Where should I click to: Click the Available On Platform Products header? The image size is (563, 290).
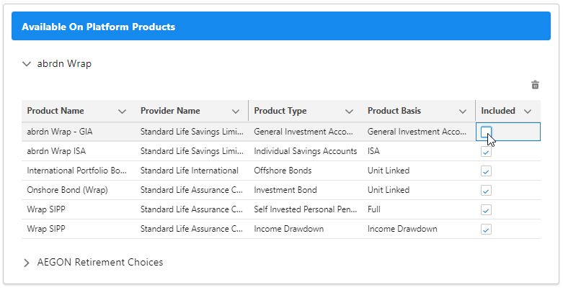(x=99, y=27)
